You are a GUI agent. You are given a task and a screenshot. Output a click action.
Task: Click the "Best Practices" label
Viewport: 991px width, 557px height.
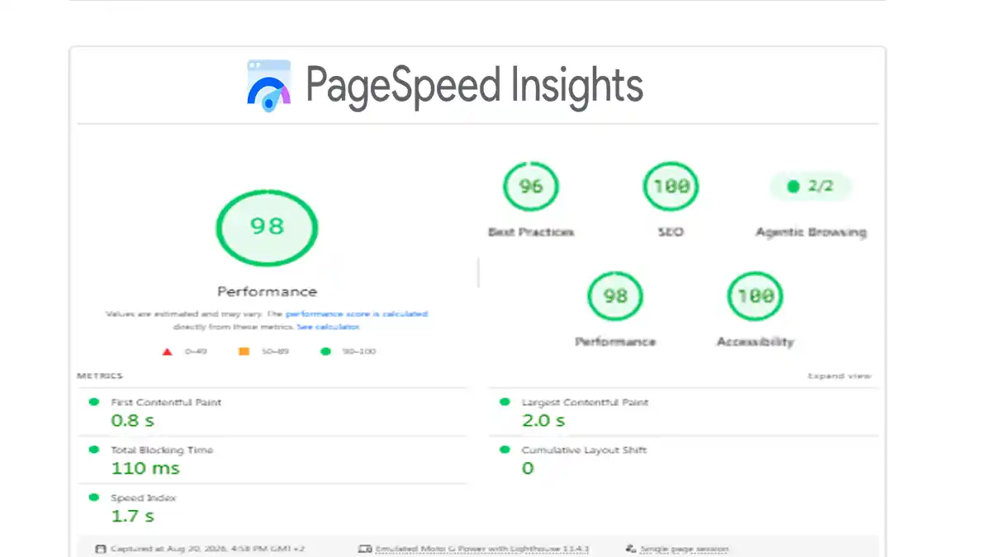coord(530,233)
